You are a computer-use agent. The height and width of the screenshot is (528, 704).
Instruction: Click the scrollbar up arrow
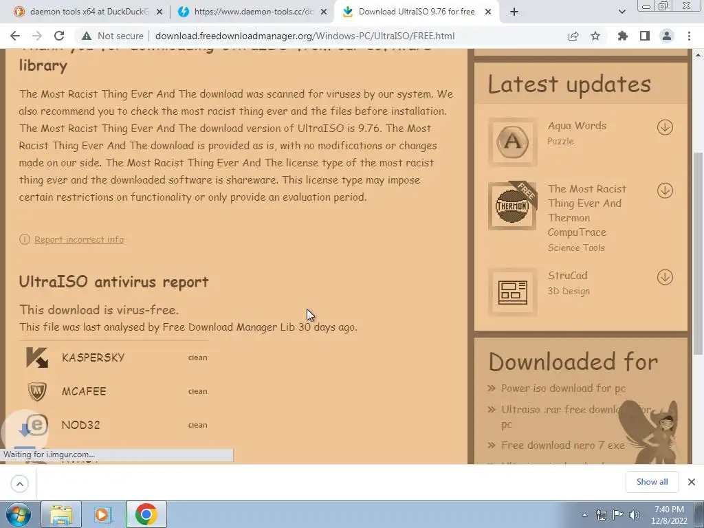[x=698, y=55]
